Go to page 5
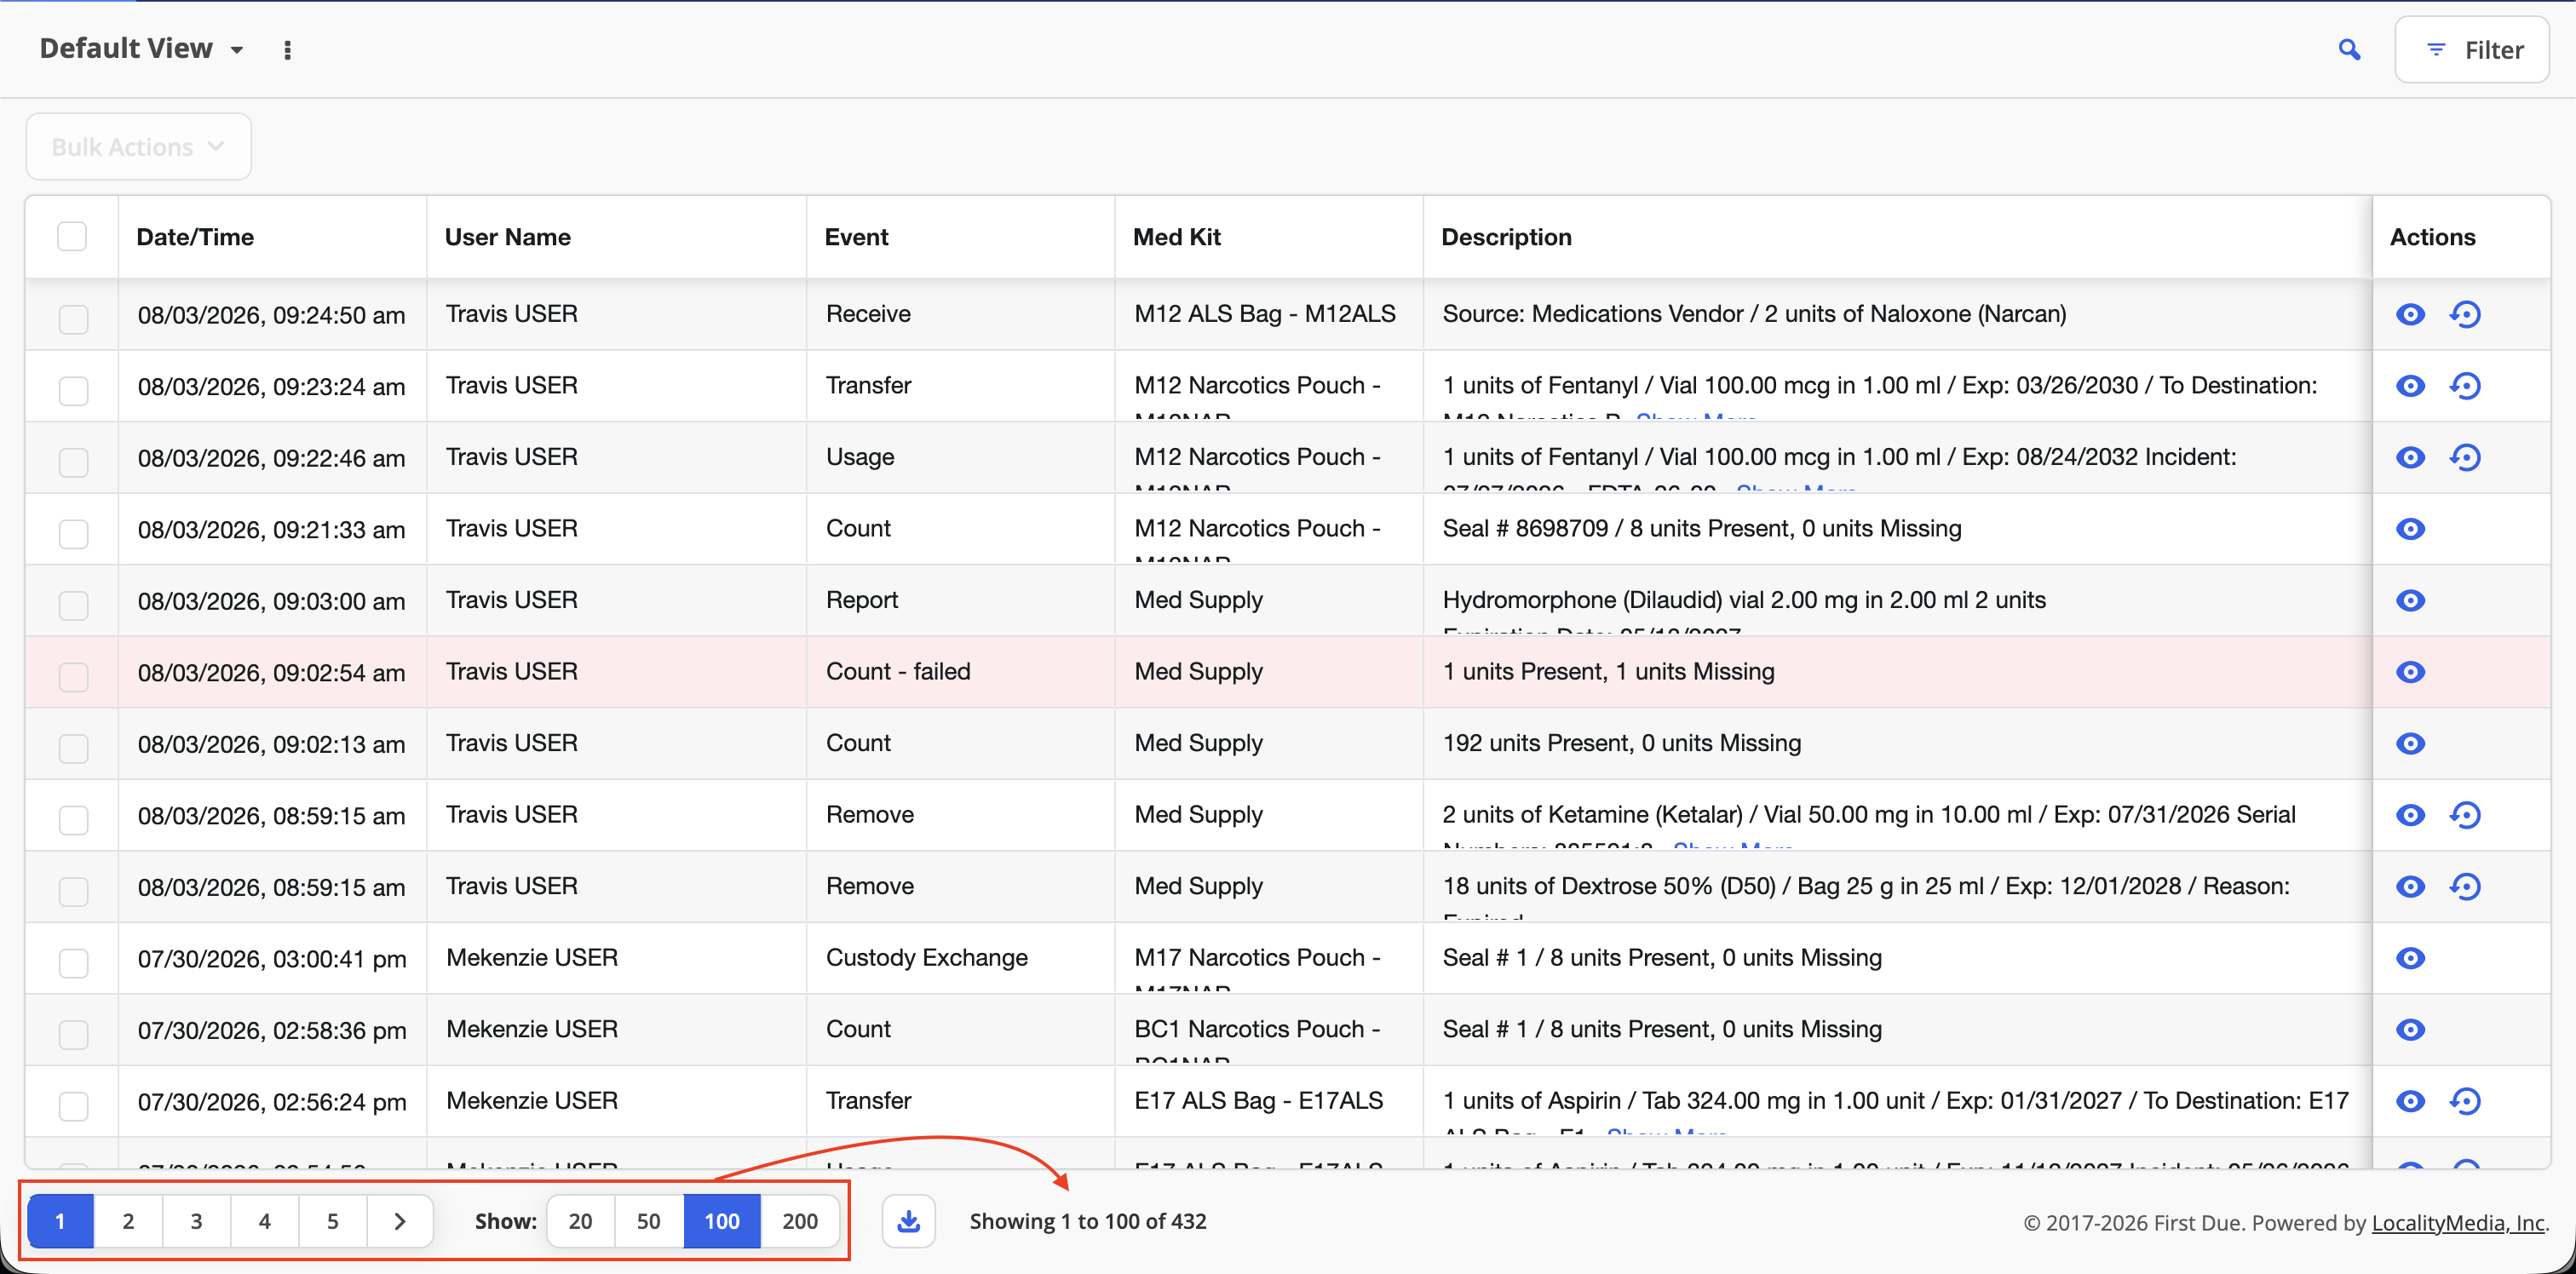The height and width of the screenshot is (1274, 2576). pos(332,1221)
